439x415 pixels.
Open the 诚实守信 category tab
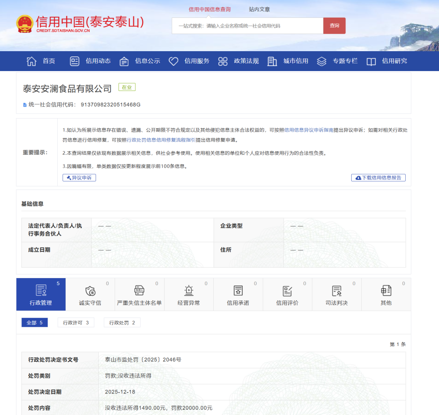90,295
